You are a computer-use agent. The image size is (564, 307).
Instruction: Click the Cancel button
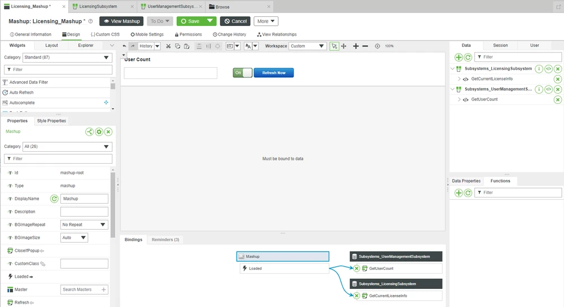(235, 21)
